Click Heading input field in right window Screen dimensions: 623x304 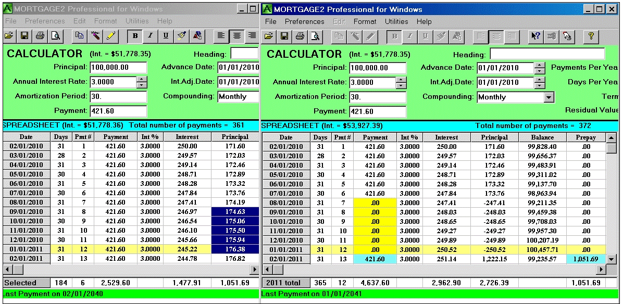[x=547, y=54]
